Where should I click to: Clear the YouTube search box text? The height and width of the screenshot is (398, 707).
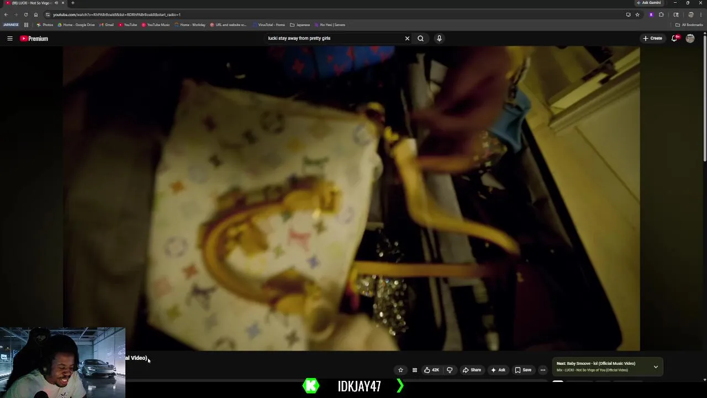pos(407,38)
